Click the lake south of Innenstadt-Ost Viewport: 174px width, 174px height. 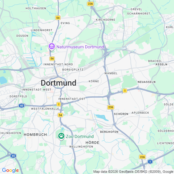(102, 118)
